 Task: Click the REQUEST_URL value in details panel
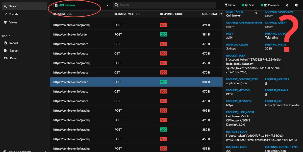[282, 105]
